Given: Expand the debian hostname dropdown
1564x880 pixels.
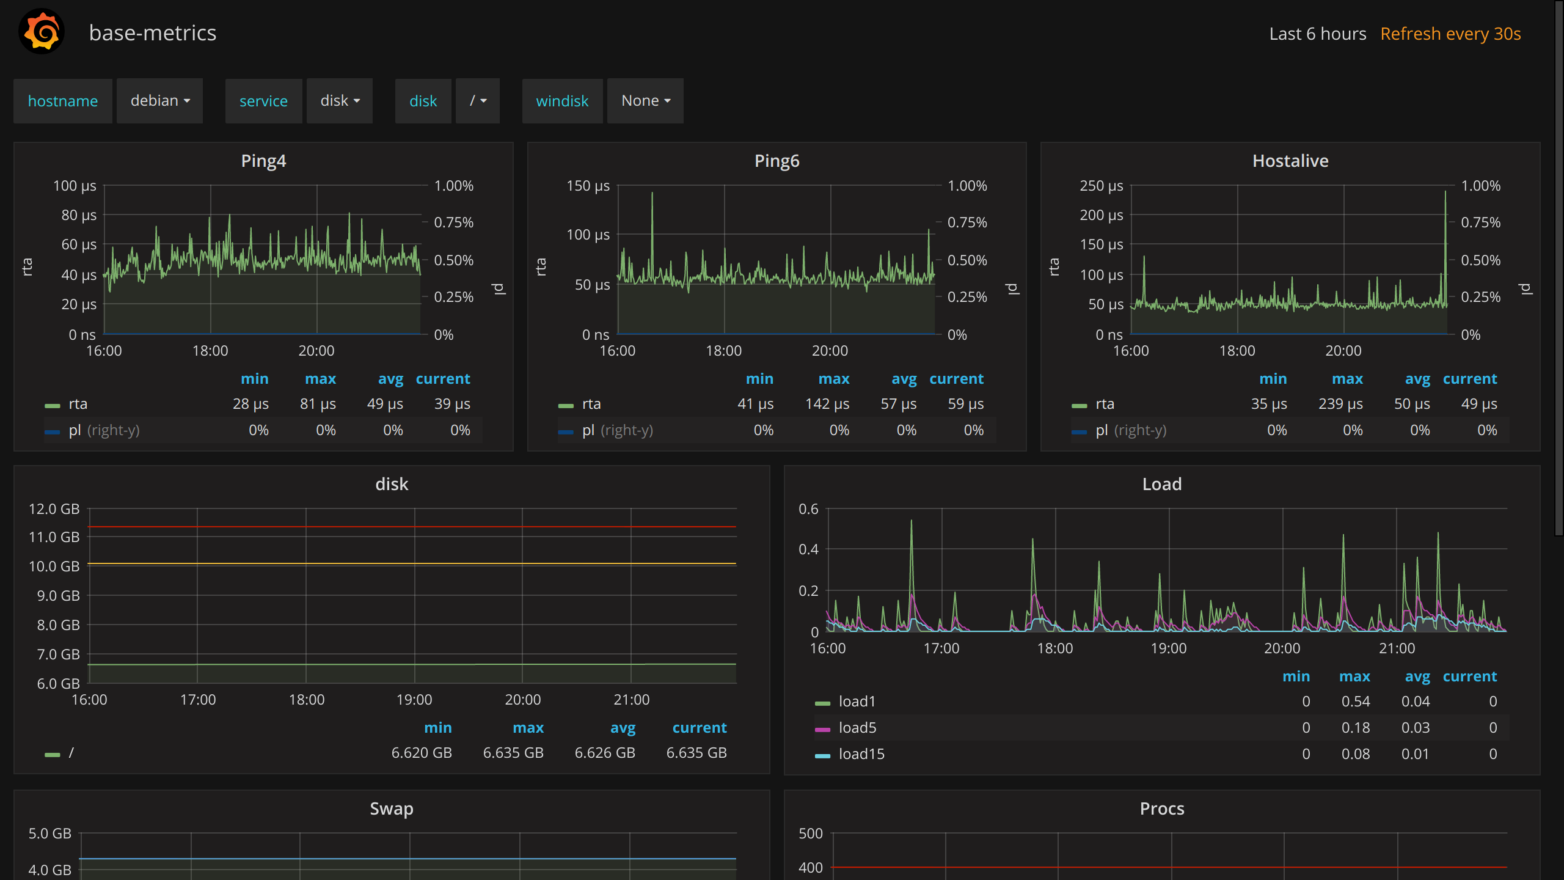Looking at the screenshot, I should [160, 101].
